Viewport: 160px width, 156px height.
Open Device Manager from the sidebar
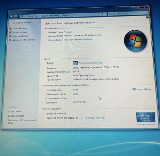(20, 28)
